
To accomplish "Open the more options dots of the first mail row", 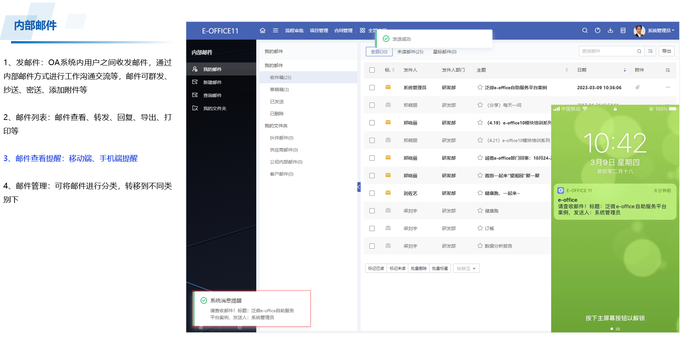I will 667,88.
